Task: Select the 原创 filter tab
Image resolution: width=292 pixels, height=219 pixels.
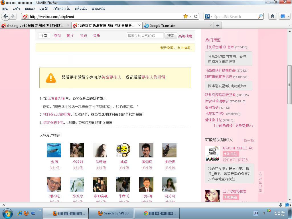Action: pos(57,35)
